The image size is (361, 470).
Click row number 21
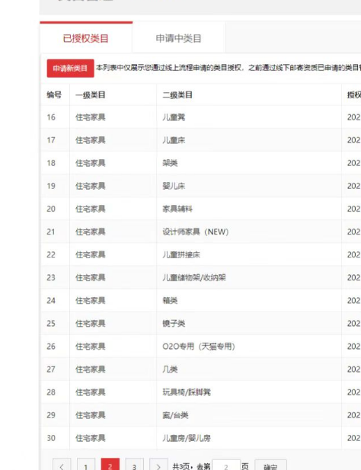pos(51,232)
